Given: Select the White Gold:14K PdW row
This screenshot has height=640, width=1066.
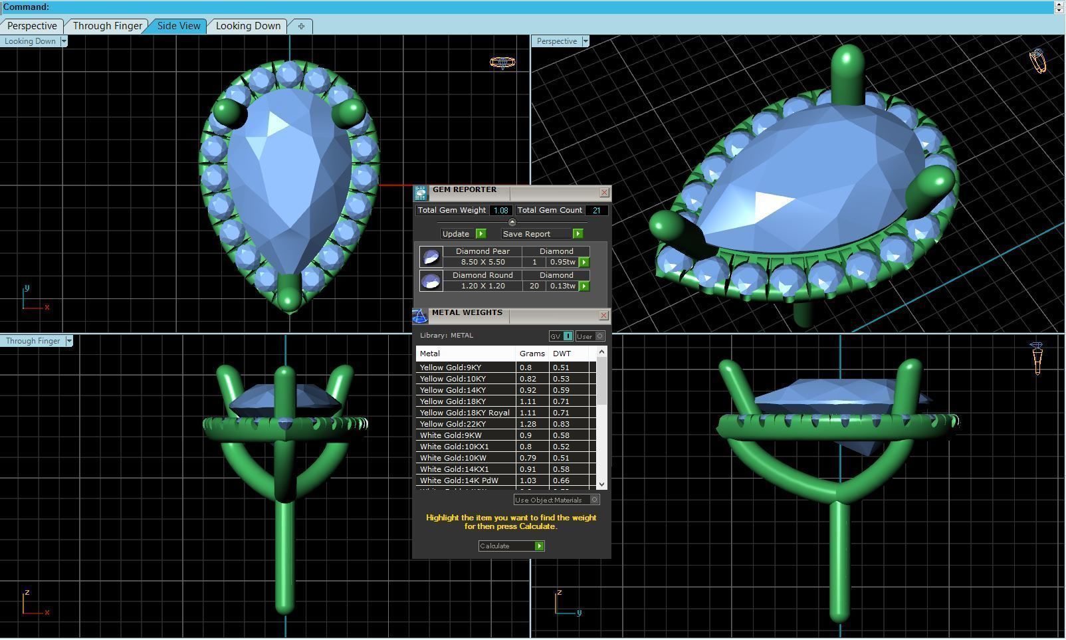Looking at the screenshot, I should pyautogui.click(x=505, y=480).
